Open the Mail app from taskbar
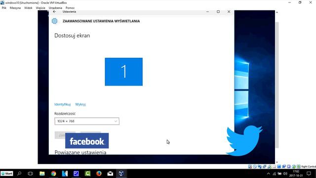The image size is (316, 178). (x=110, y=174)
